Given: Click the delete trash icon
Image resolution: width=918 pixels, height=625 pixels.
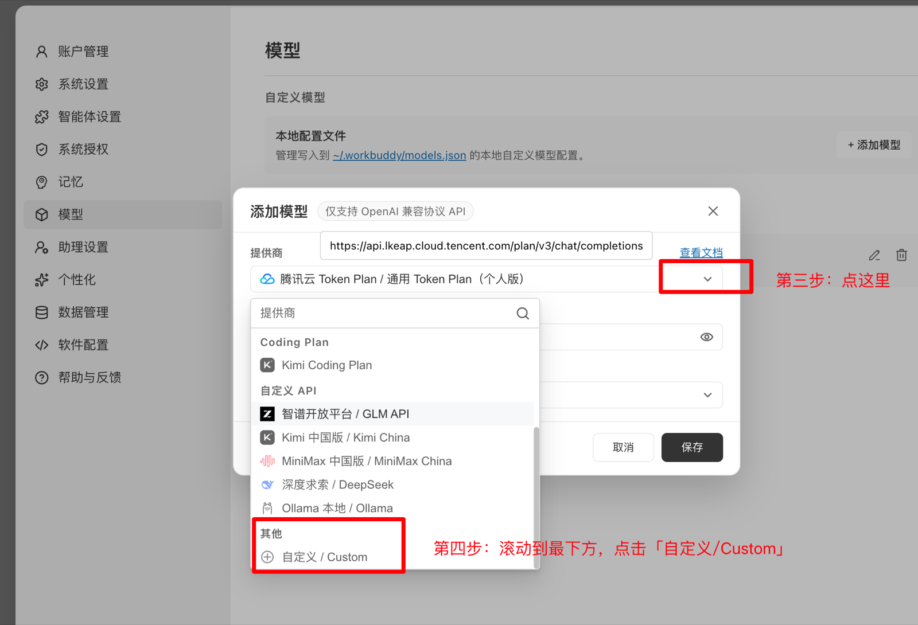Looking at the screenshot, I should [x=901, y=255].
